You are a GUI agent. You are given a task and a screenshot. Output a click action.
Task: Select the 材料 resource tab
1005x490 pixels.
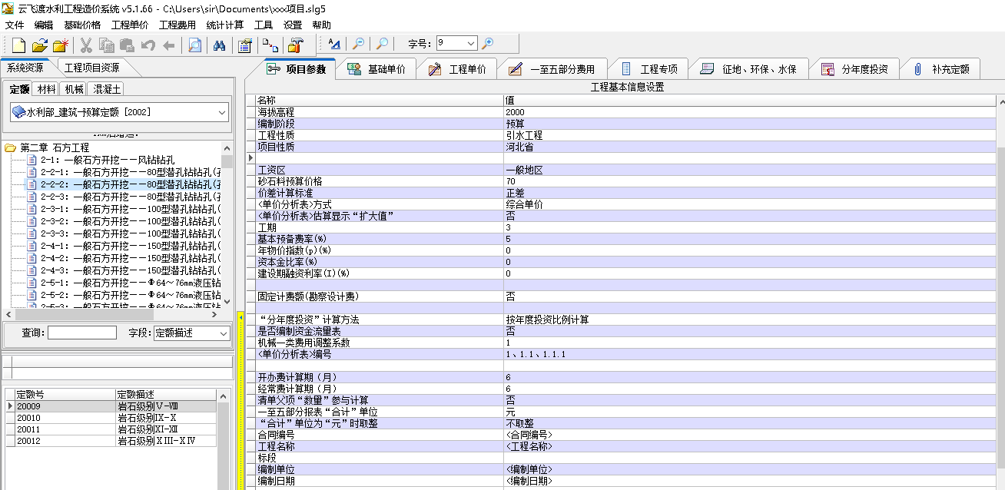pyautogui.click(x=47, y=89)
